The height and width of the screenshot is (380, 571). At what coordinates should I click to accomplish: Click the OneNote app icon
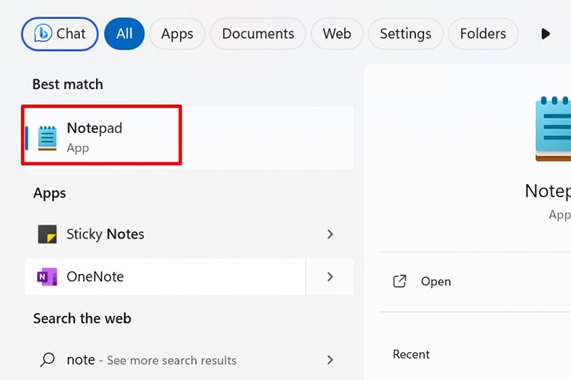point(47,277)
